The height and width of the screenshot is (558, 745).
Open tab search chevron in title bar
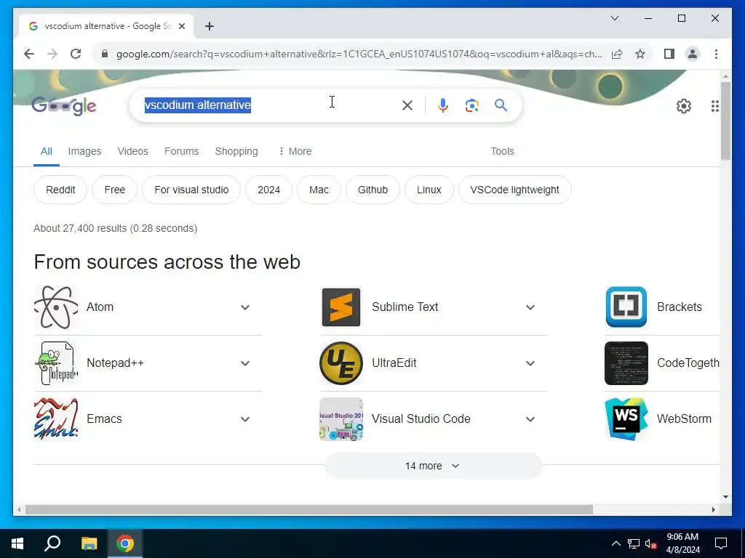[614, 18]
